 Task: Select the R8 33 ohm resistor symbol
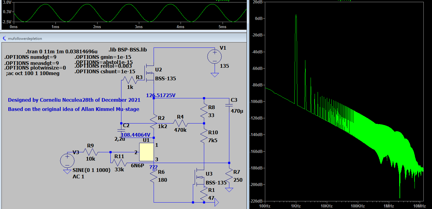[x=204, y=111]
